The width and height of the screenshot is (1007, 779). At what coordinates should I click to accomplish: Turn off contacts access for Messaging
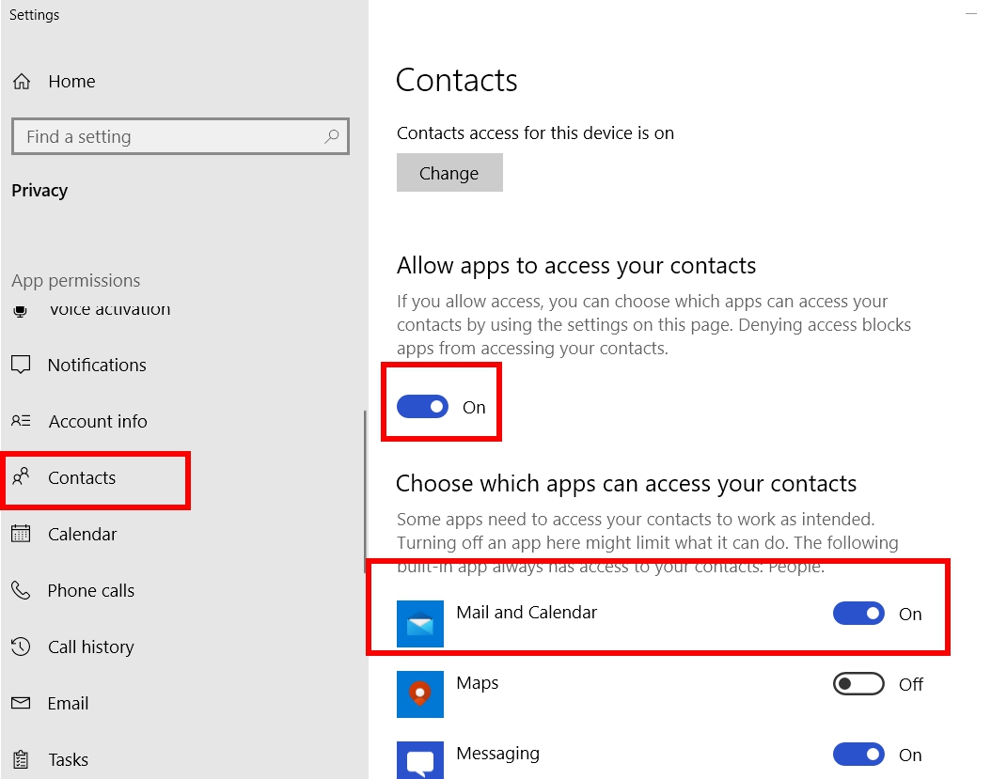coord(858,754)
